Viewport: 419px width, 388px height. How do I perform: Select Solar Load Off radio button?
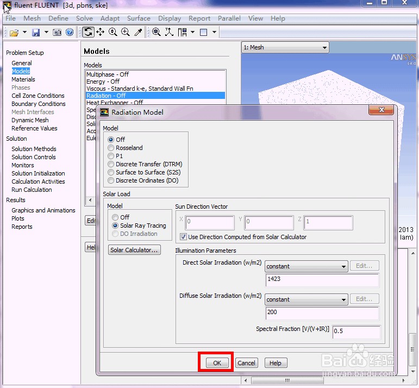(x=115, y=217)
